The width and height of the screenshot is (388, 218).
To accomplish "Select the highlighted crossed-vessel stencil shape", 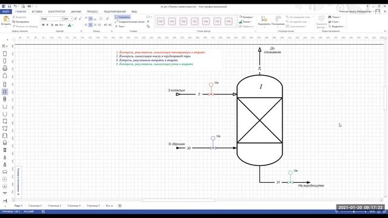I will (5, 92).
